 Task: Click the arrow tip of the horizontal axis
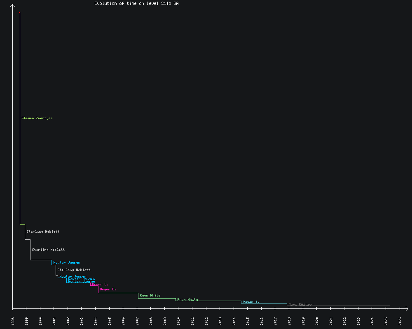[x=407, y=308]
